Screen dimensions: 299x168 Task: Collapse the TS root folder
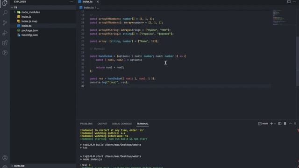(43, 7)
